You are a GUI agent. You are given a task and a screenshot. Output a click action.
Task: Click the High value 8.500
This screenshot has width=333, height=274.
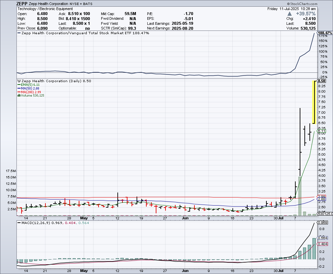pyautogui.click(x=42, y=19)
